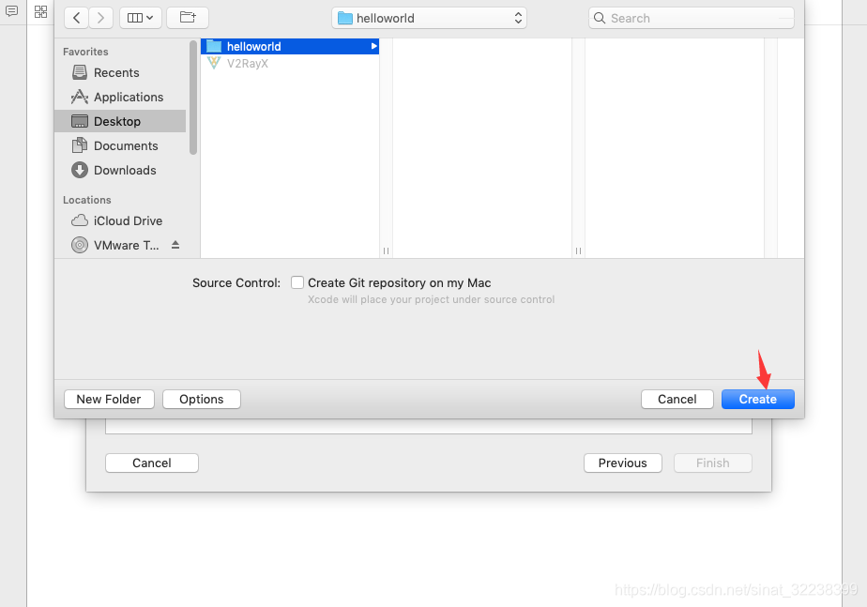Eject the VMware T... volume

tap(175, 244)
